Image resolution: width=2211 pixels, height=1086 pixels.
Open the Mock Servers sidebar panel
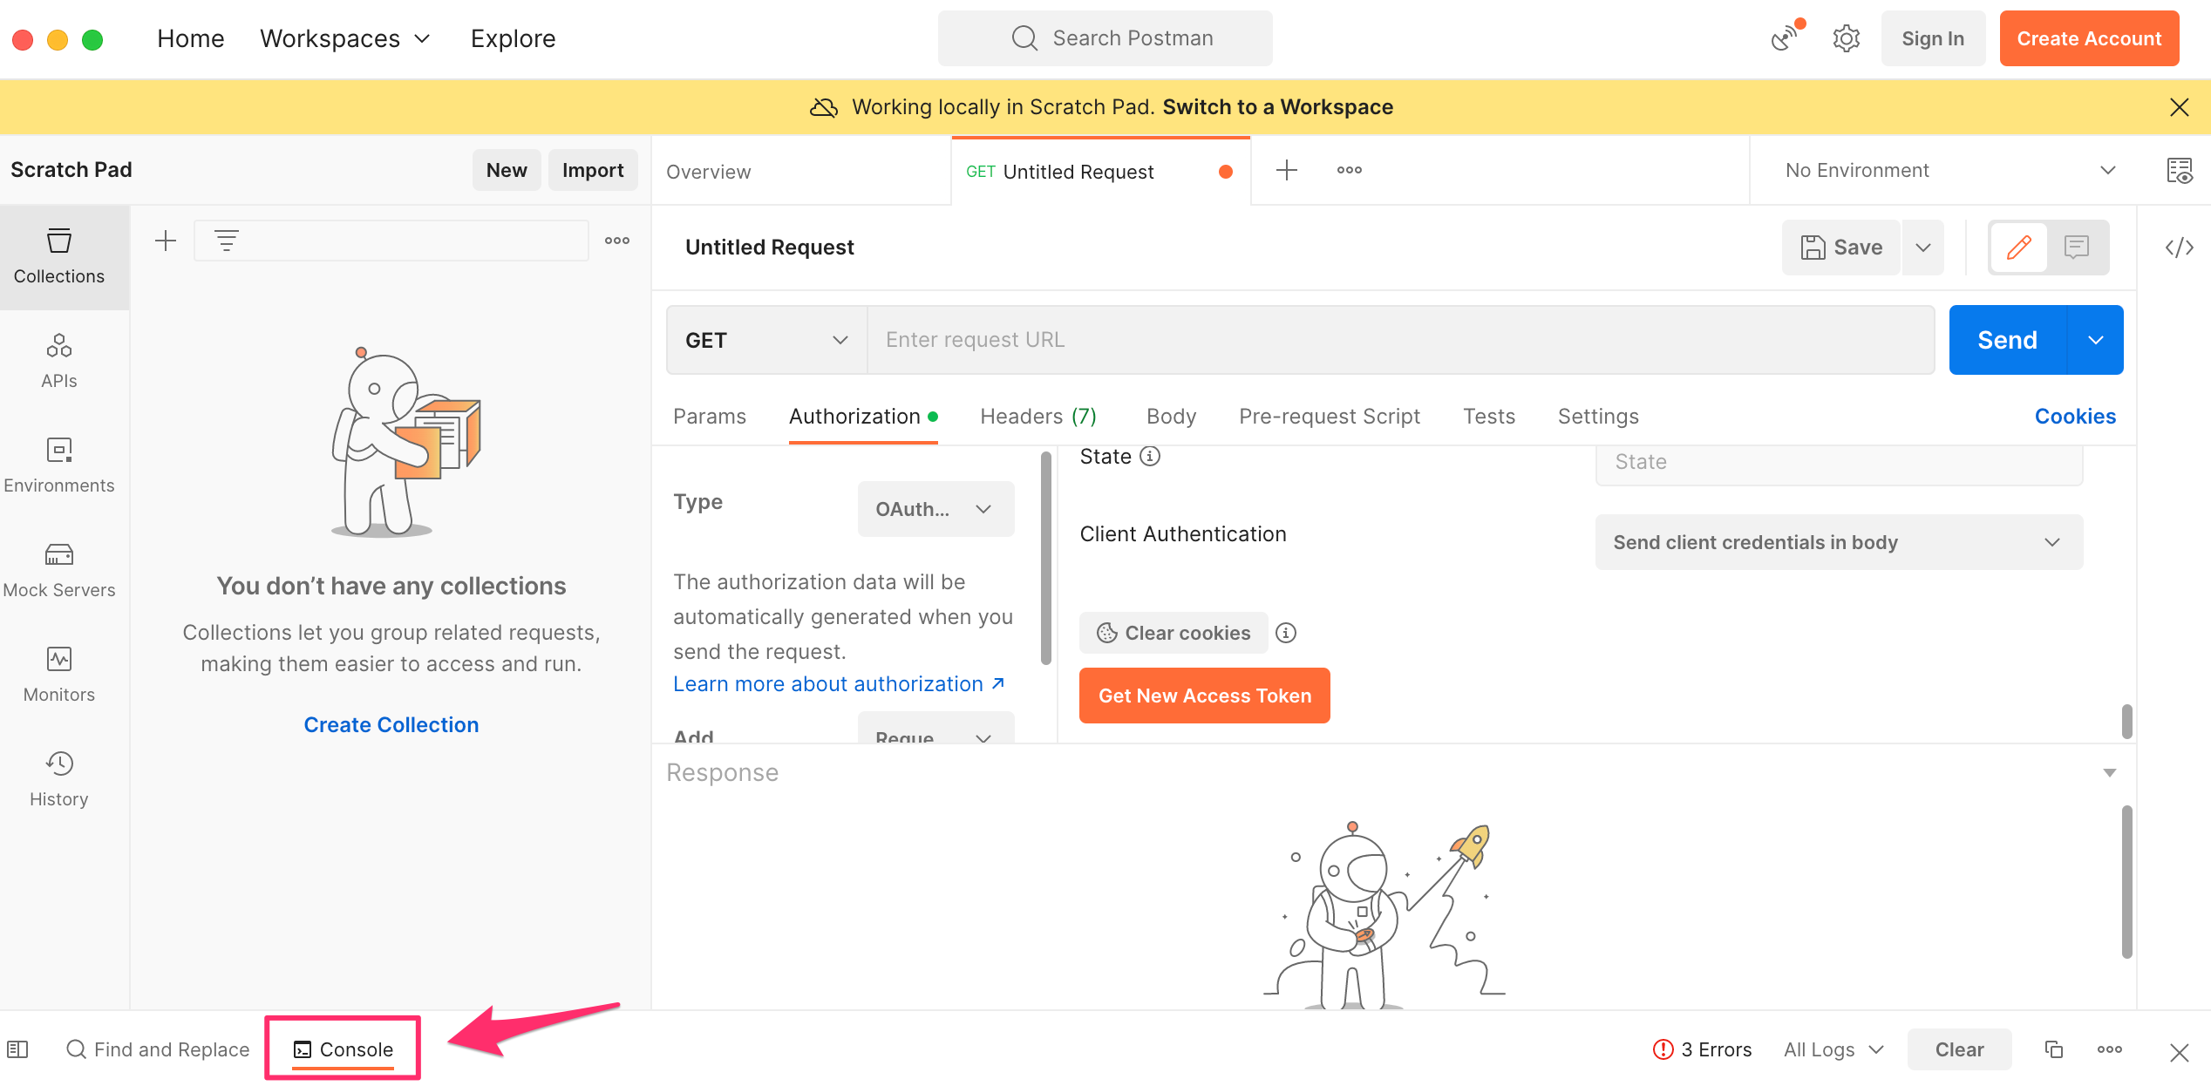click(x=59, y=571)
